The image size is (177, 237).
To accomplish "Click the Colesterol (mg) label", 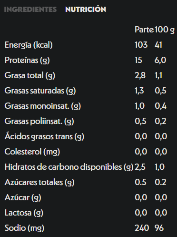I will click(x=32, y=152).
